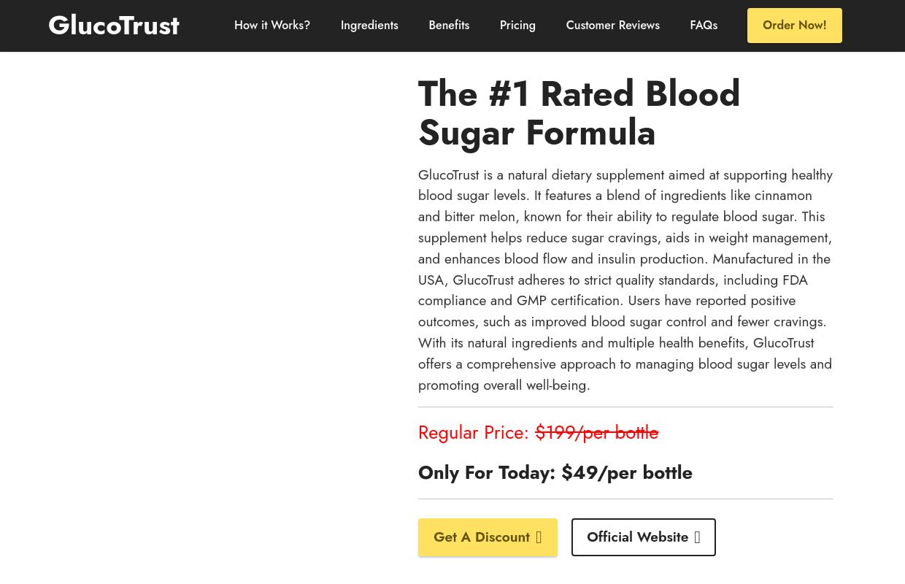Open the Customer Reviews section
This screenshot has width=905, height=584.
(612, 25)
